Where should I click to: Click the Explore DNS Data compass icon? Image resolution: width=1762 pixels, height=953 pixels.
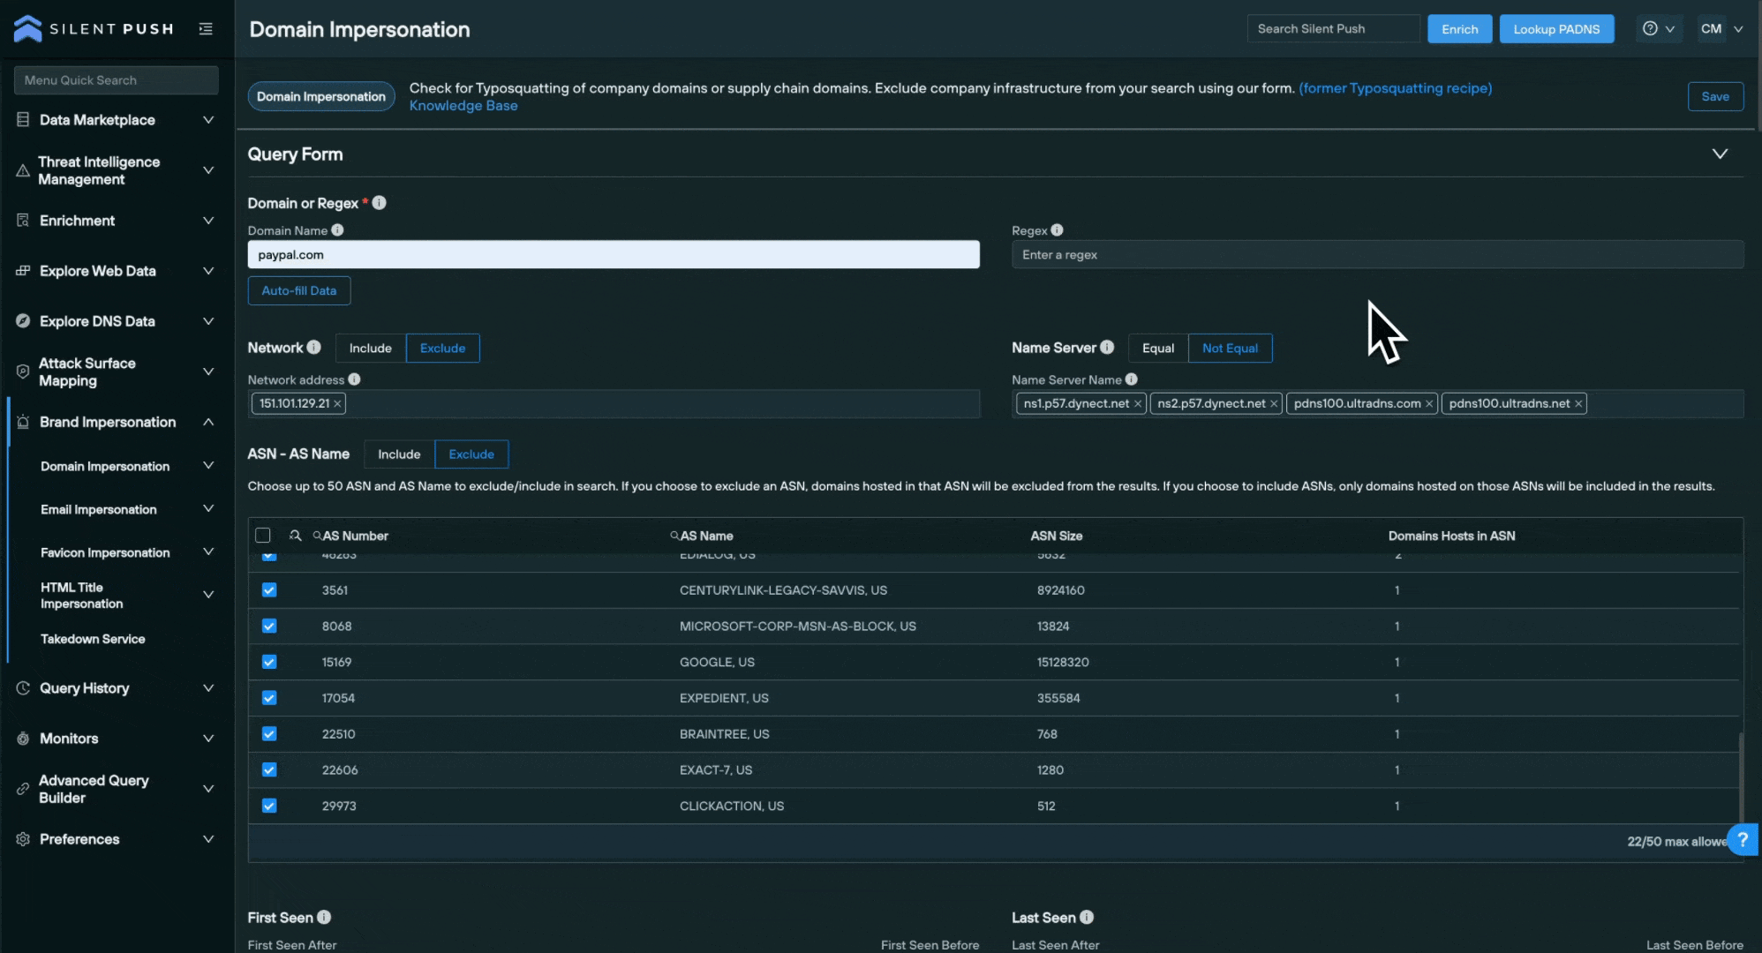coord(23,321)
